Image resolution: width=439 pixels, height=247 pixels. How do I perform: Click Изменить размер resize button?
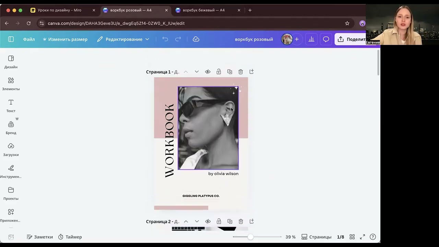[x=65, y=39]
